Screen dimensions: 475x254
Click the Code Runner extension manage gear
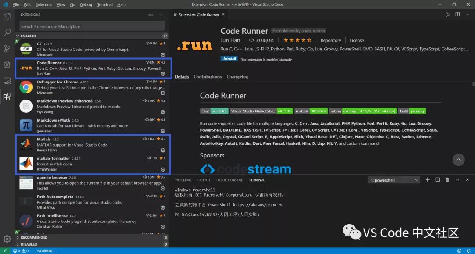163,74
